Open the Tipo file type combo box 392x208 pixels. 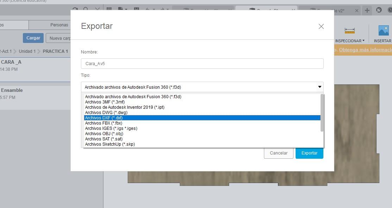tap(202, 87)
